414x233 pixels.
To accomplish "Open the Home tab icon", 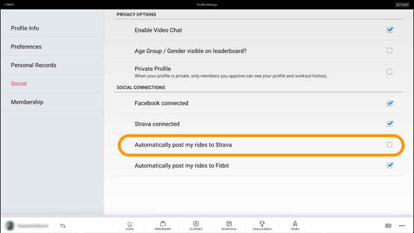I will 130,225.
